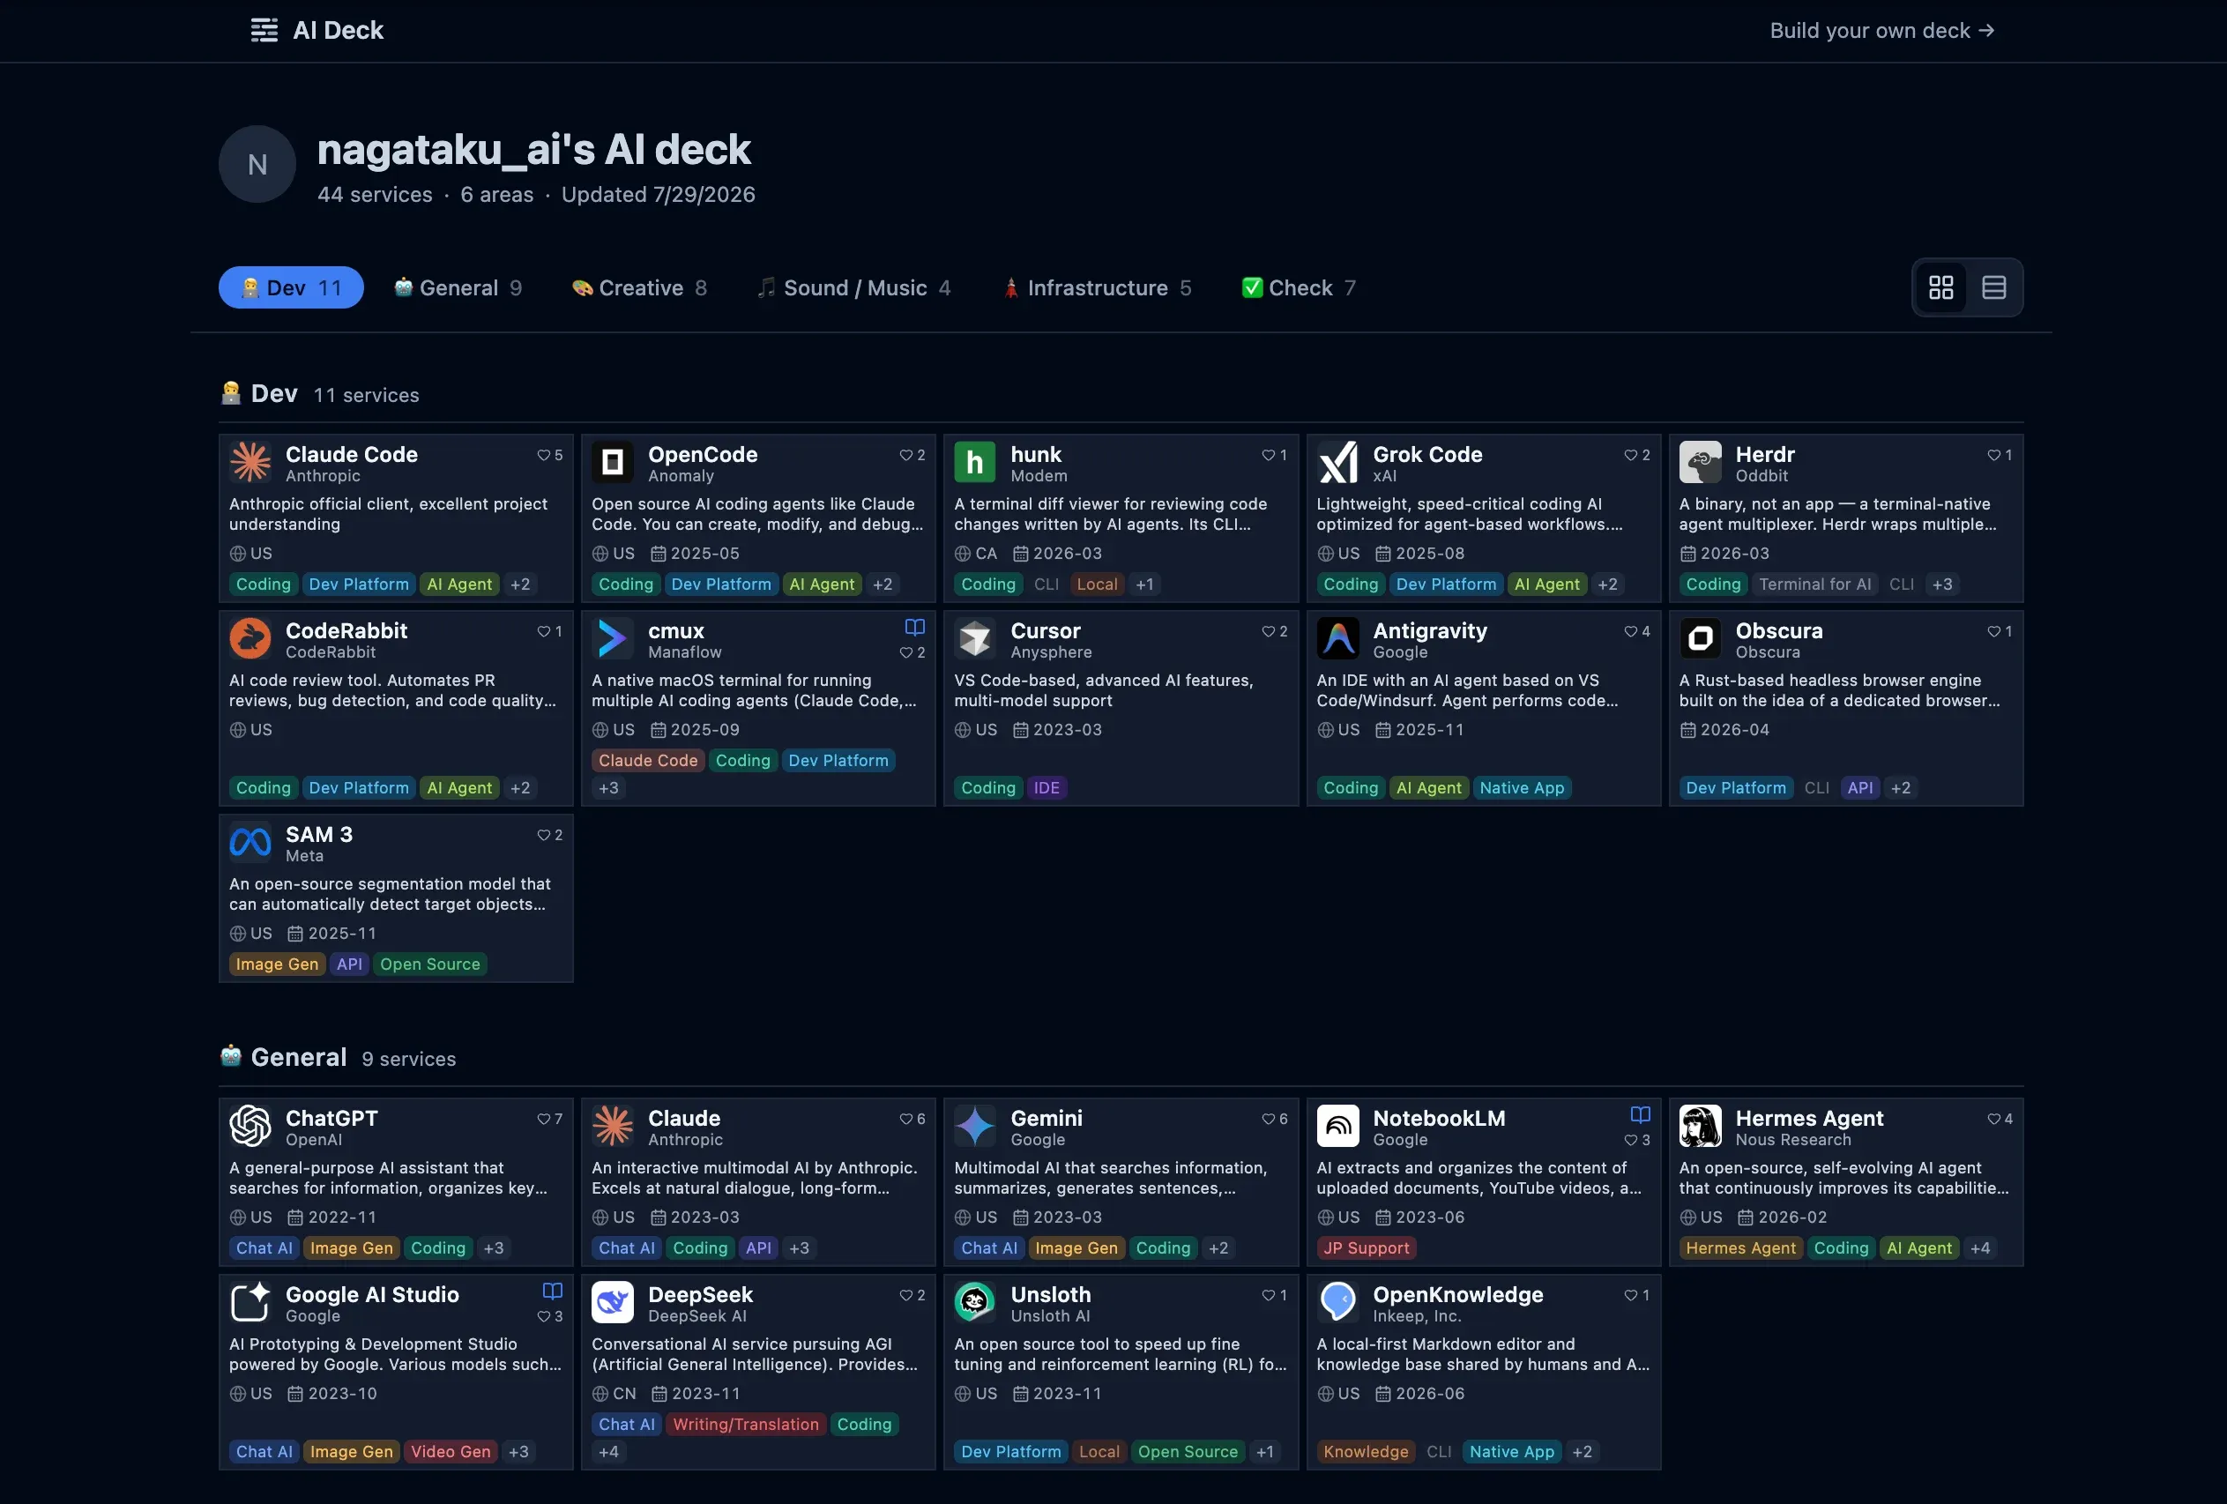Click the Antigravity 'A' logo
The image size is (2227, 1504).
[x=1337, y=638]
